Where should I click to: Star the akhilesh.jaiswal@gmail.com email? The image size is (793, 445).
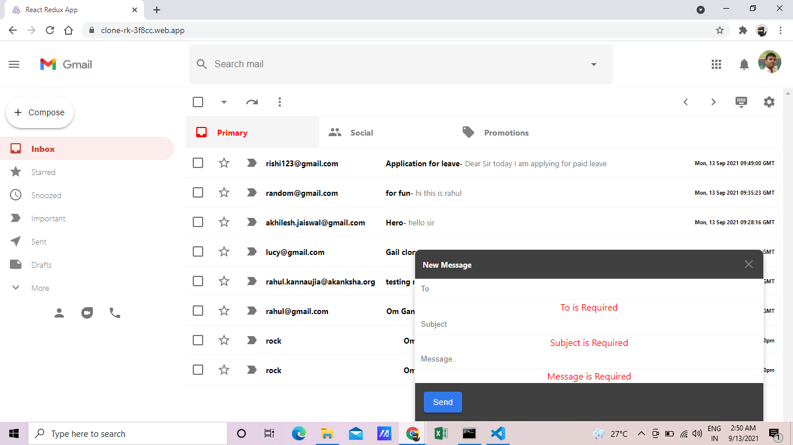point(224,222)
